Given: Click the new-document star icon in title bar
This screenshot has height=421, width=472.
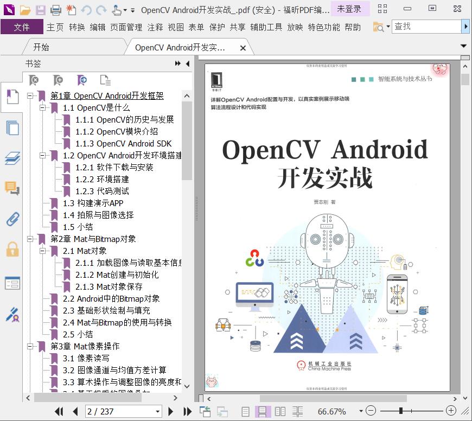Looking at the screenshot, I should 71,10.
